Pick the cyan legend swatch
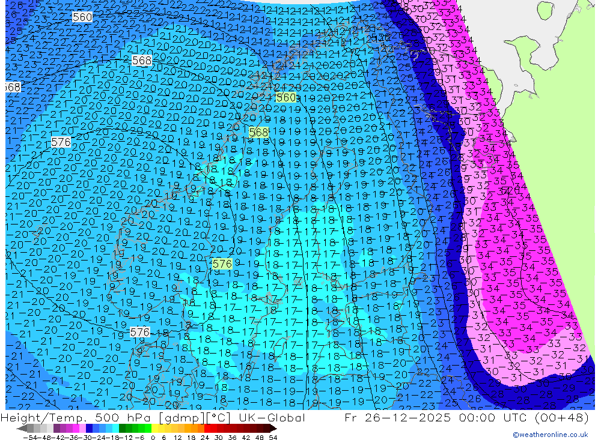 (115, 428)
